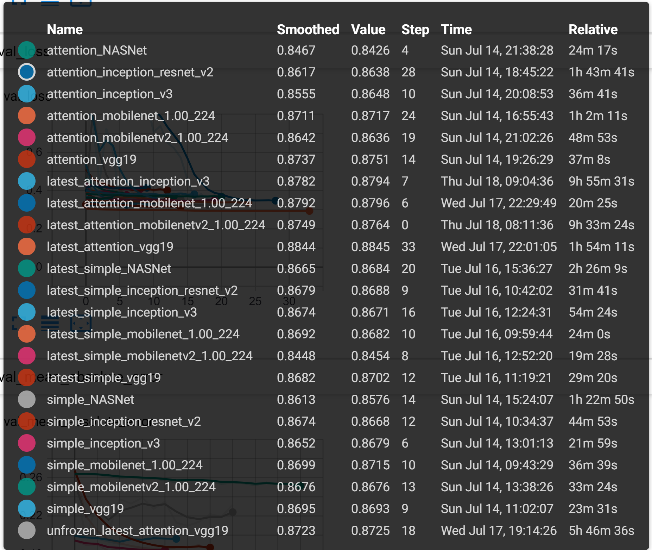Click the latest_simple_NASNet run name
Viewport: 652px width, 550px height.
(109, 269)
